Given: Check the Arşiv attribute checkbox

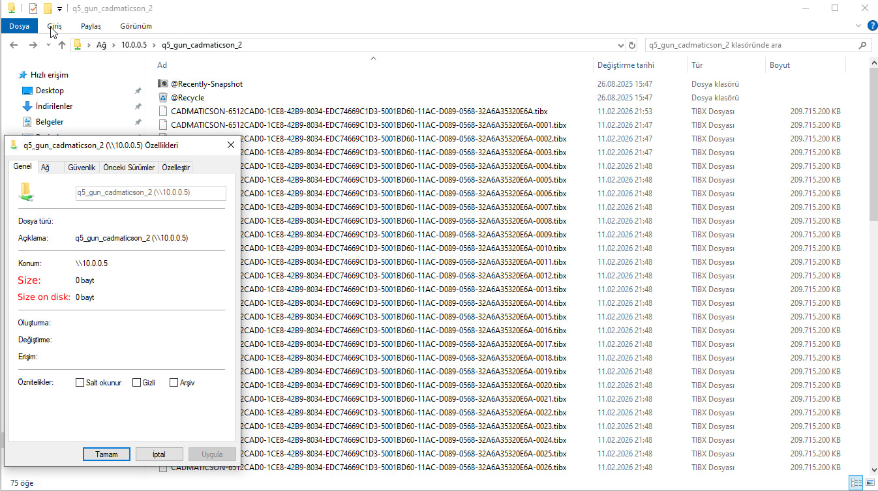Looking at the screenshot, I should (x=174, y=383).
